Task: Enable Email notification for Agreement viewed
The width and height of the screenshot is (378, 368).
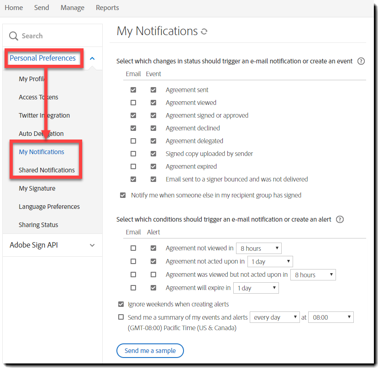Action: pos(133,103)
